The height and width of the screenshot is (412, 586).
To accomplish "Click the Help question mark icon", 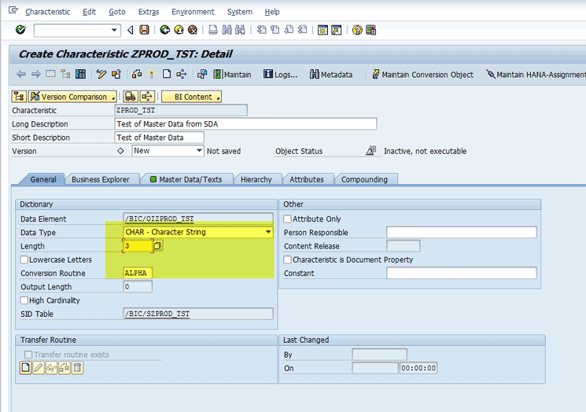I will pos(357,30).
